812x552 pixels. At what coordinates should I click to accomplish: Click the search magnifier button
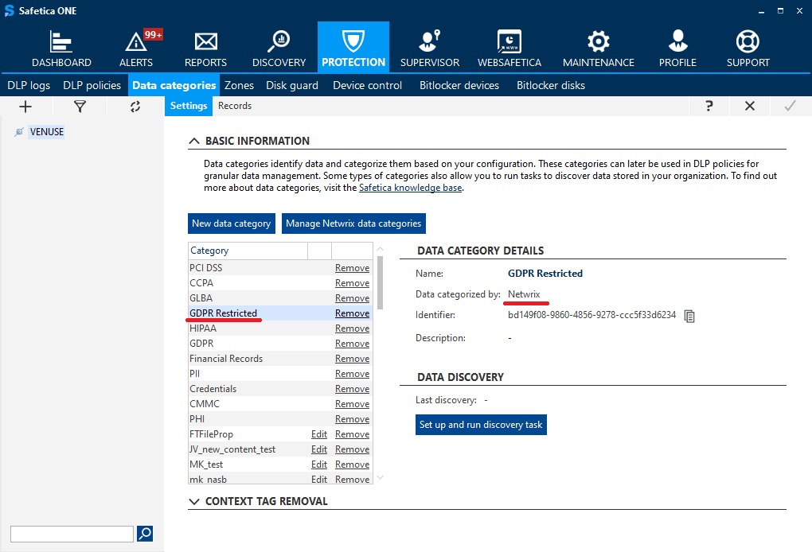click(x=145, y=534)
